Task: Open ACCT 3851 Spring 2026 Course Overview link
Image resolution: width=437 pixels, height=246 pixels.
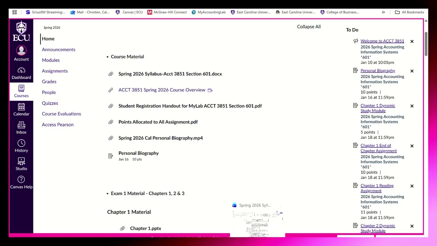Action: click(x=162, y=90)
